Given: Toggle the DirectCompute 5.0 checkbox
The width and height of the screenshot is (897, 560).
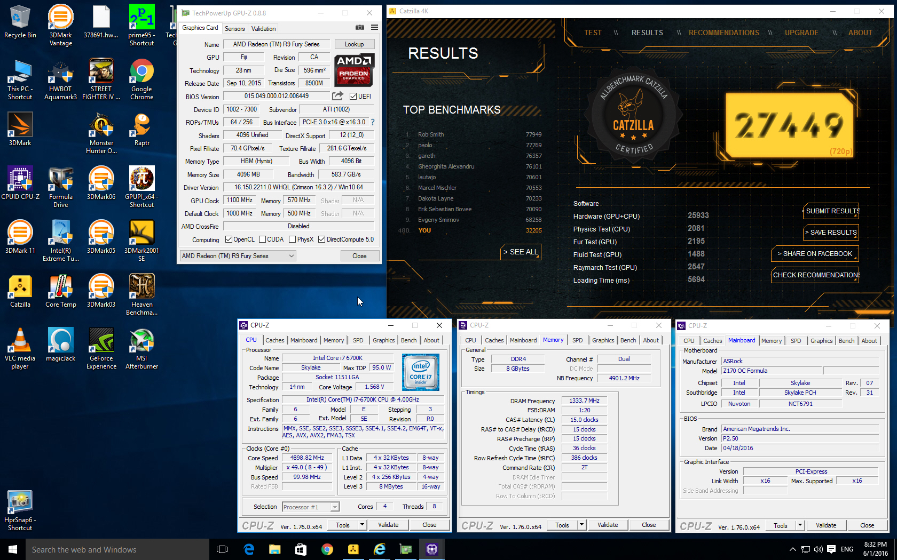Looking at the screenshot, I should pos(321,239).
